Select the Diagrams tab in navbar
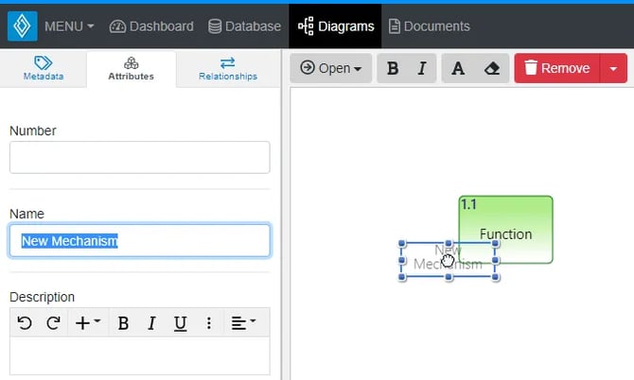 point(336,26)
